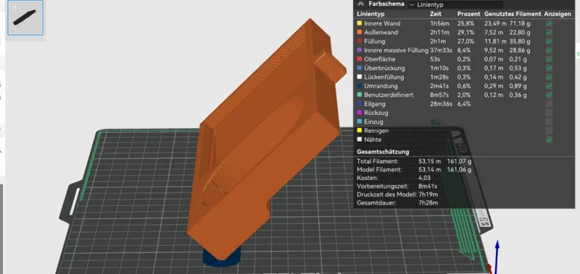Click the white Lückenfüllung color swatch

pyautogui.click(x=359, y=77)
